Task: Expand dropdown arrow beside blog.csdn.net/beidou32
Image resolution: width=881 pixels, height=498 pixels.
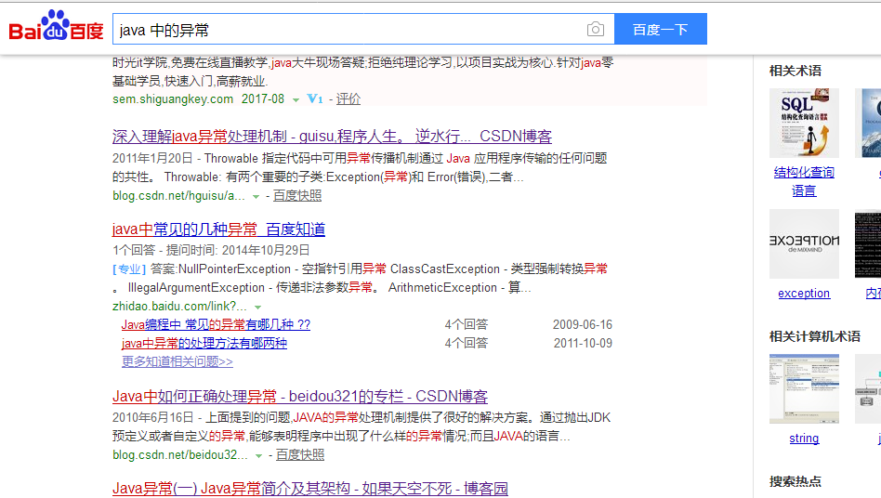Action: point(258,456)
